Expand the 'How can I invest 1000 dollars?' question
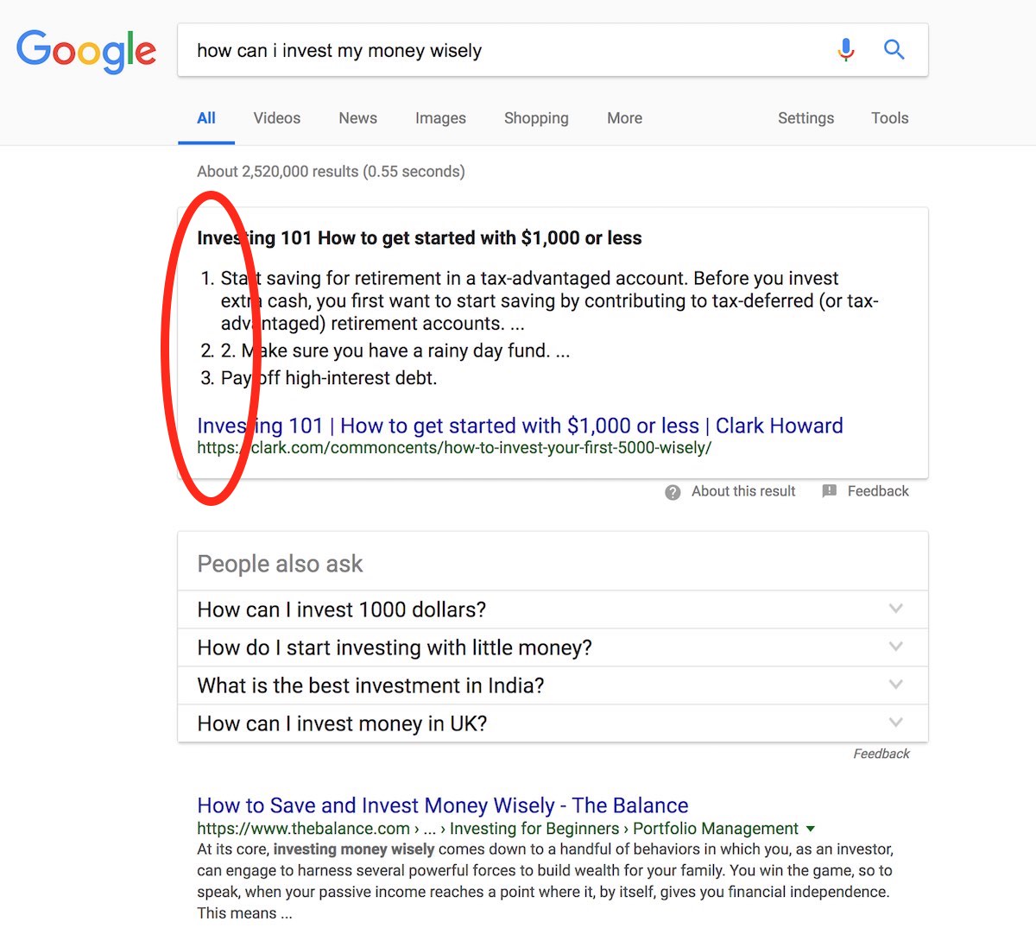 553,609
